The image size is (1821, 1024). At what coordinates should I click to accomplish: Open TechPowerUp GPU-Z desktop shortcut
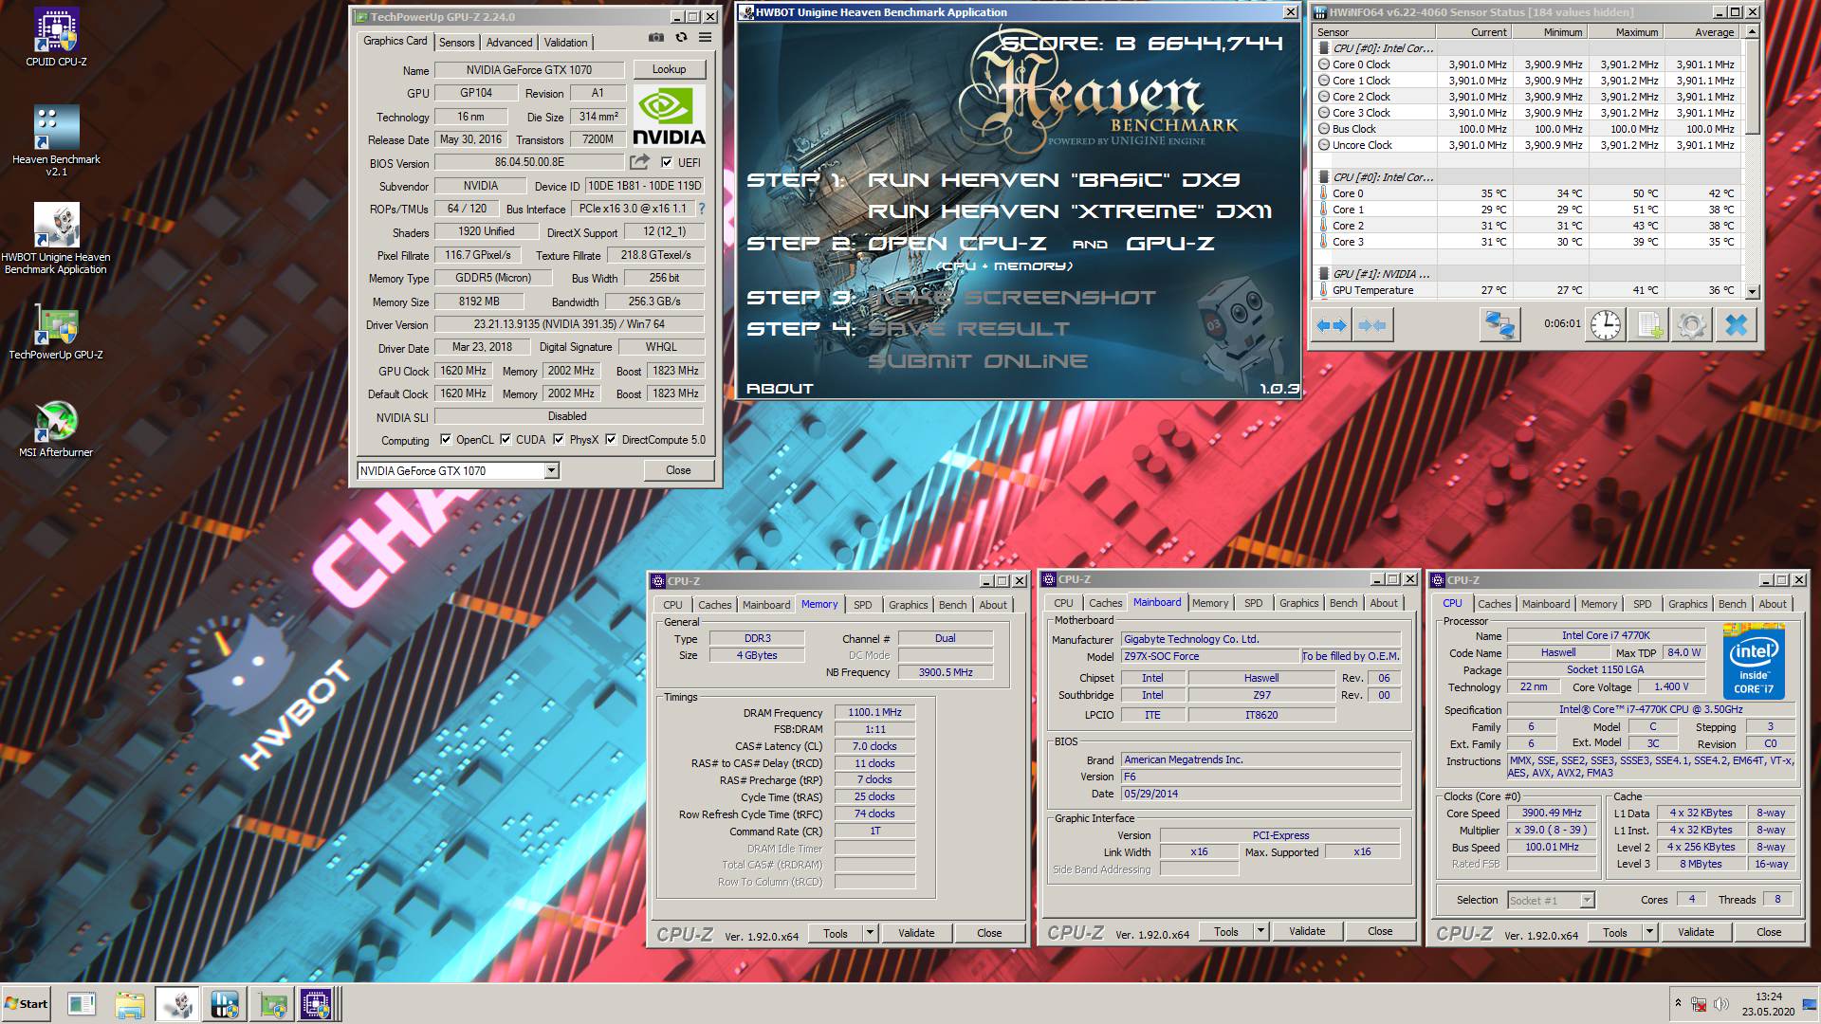click(56, 332)
